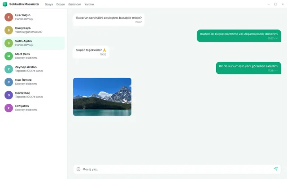Click Selin Aydın's green avatar
Viewport: 287px width, 179px height.
tap(9, 43)
